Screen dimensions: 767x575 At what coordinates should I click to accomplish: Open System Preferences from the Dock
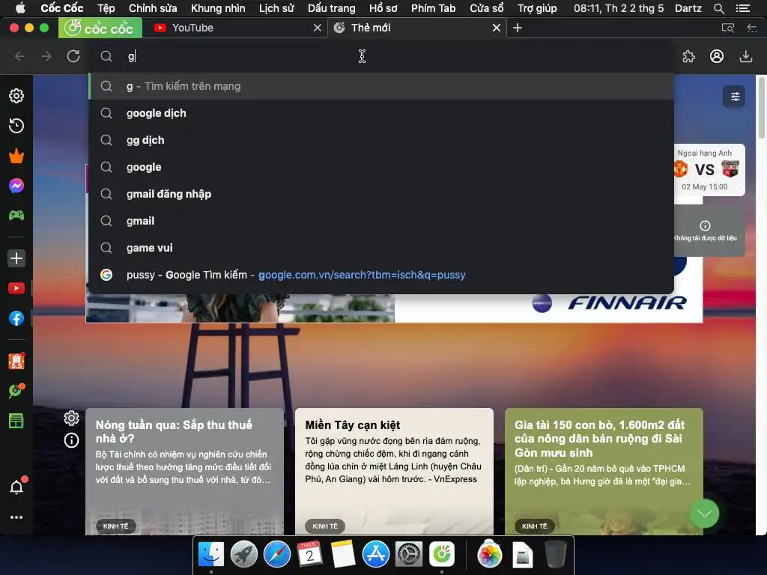point(409,555)
